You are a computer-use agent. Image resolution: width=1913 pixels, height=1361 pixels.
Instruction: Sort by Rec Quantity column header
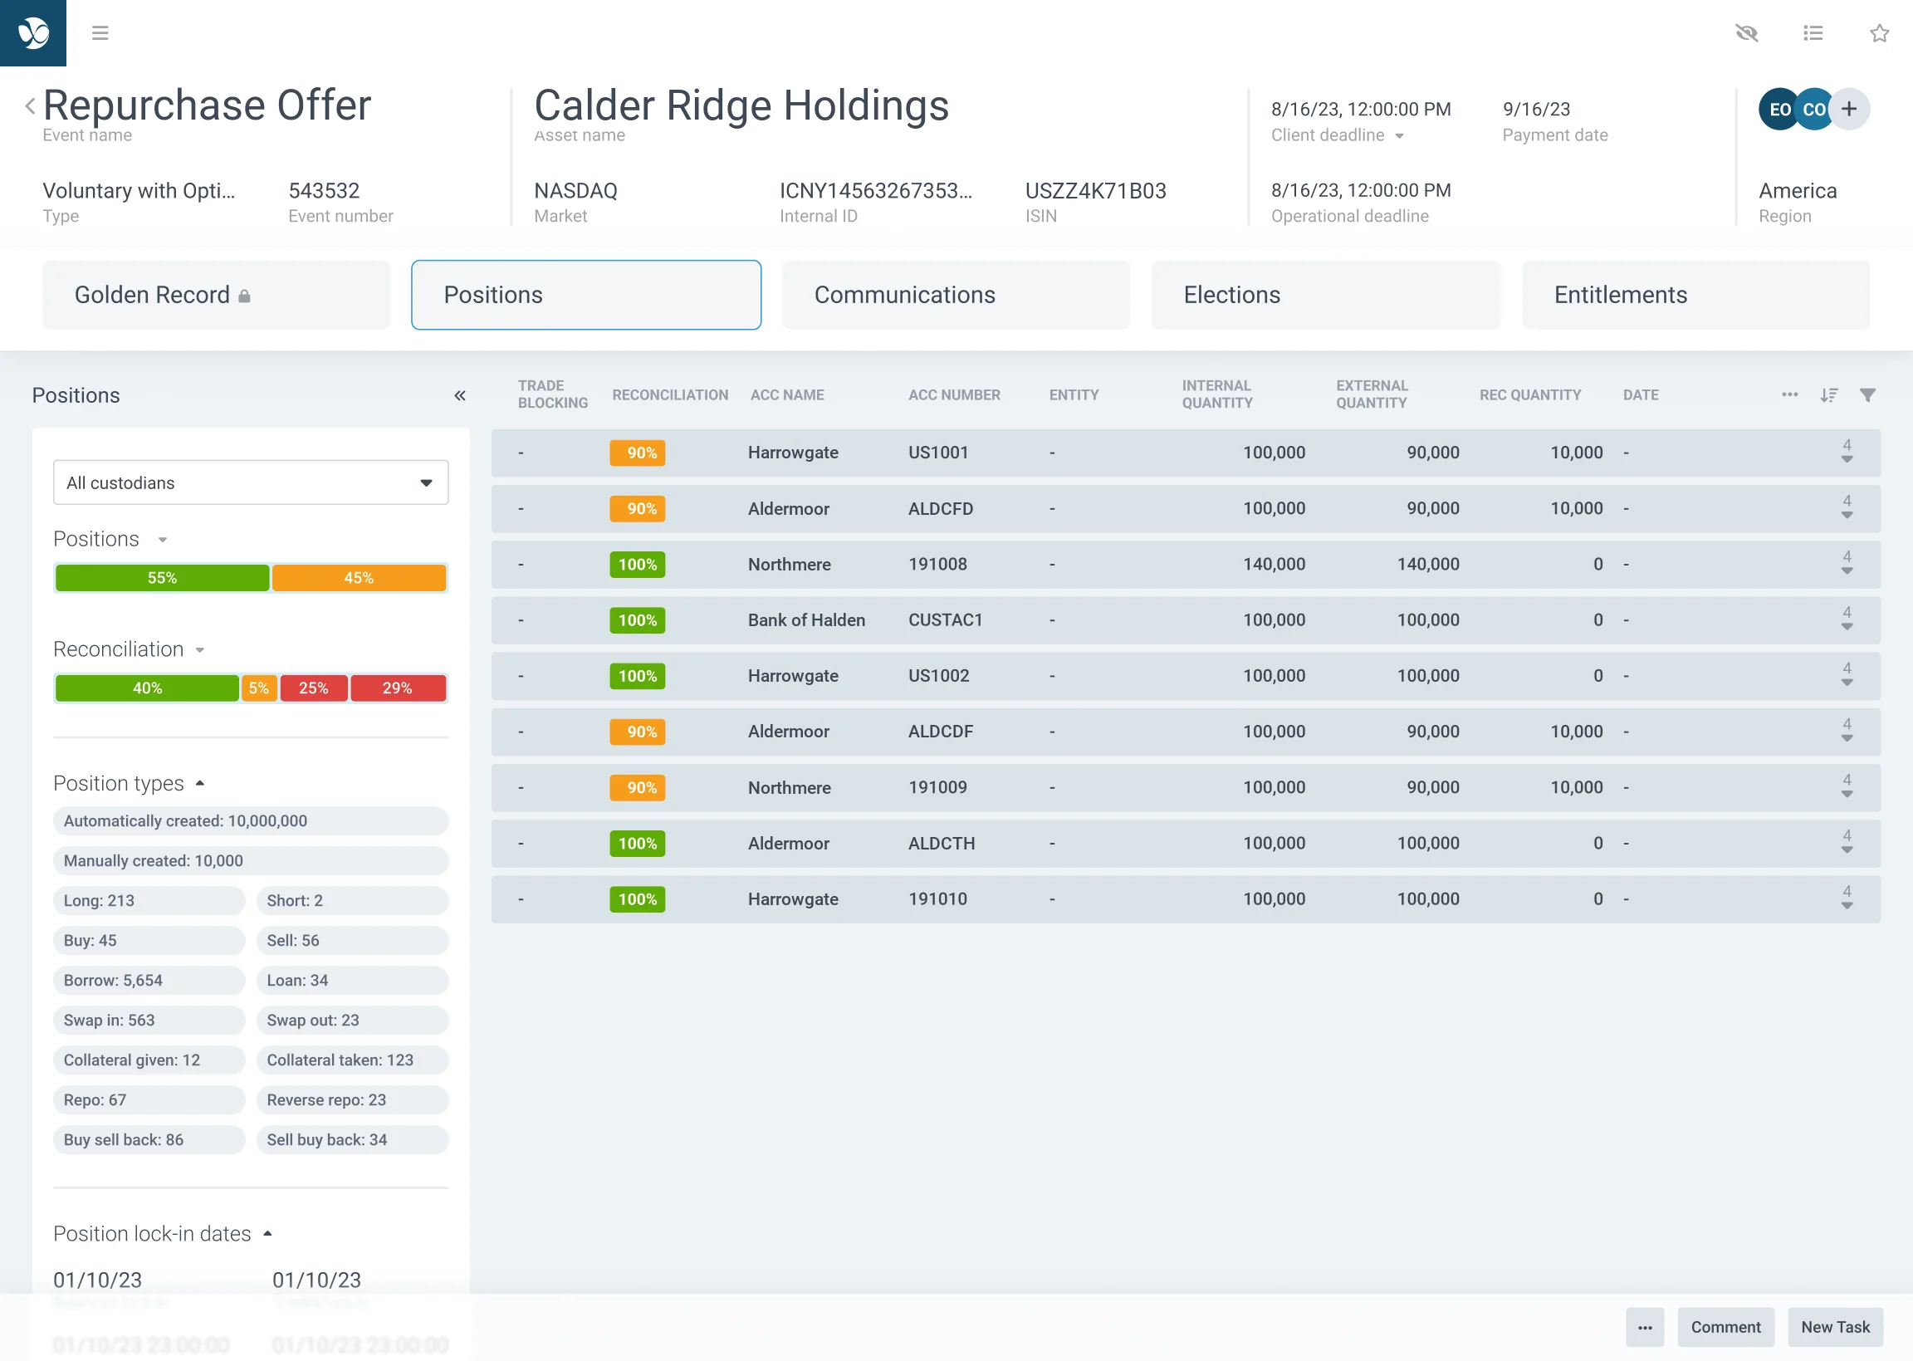pyautogui.click(x=1530, y=394)
